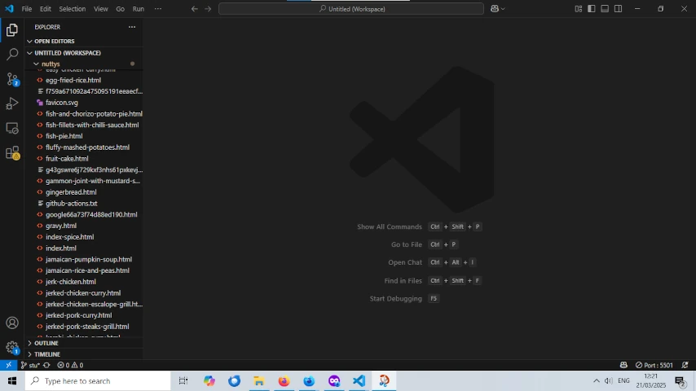Click the taskbar search box
The width and height of the screenshot is (696, 391).
pyautogui.click(x=98, y=380)
